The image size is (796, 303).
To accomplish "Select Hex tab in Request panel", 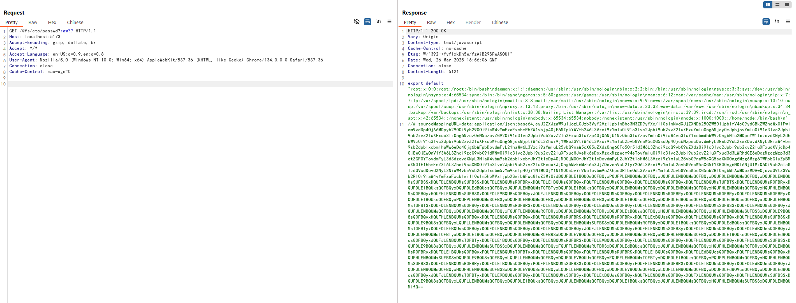I will 52,23.
